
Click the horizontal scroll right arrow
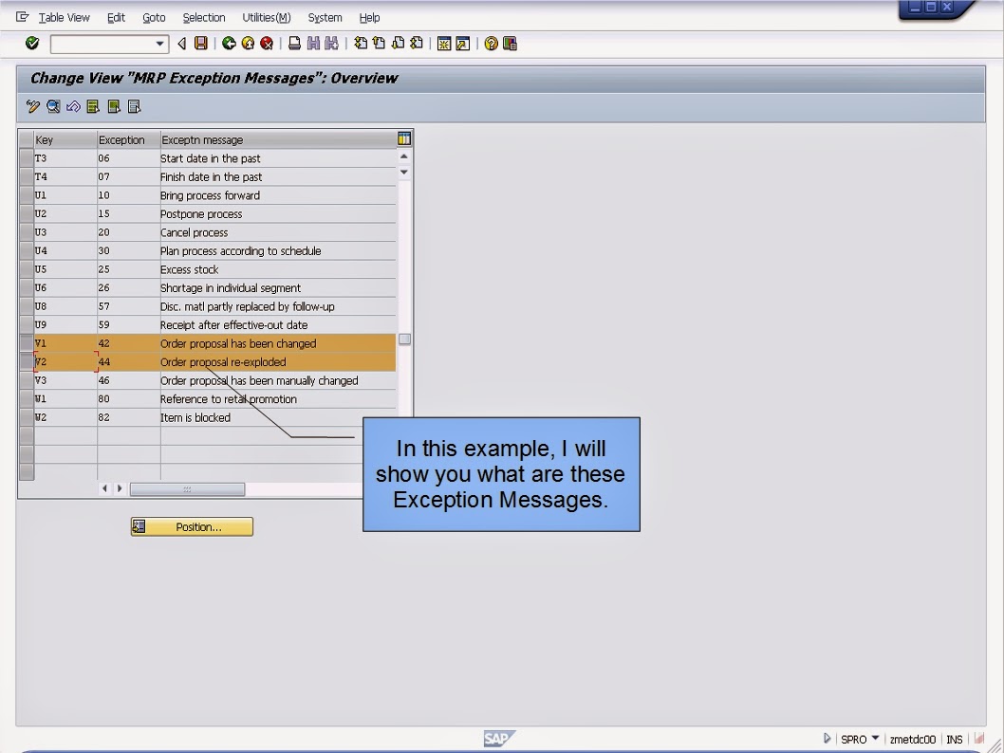coord(120,488)
